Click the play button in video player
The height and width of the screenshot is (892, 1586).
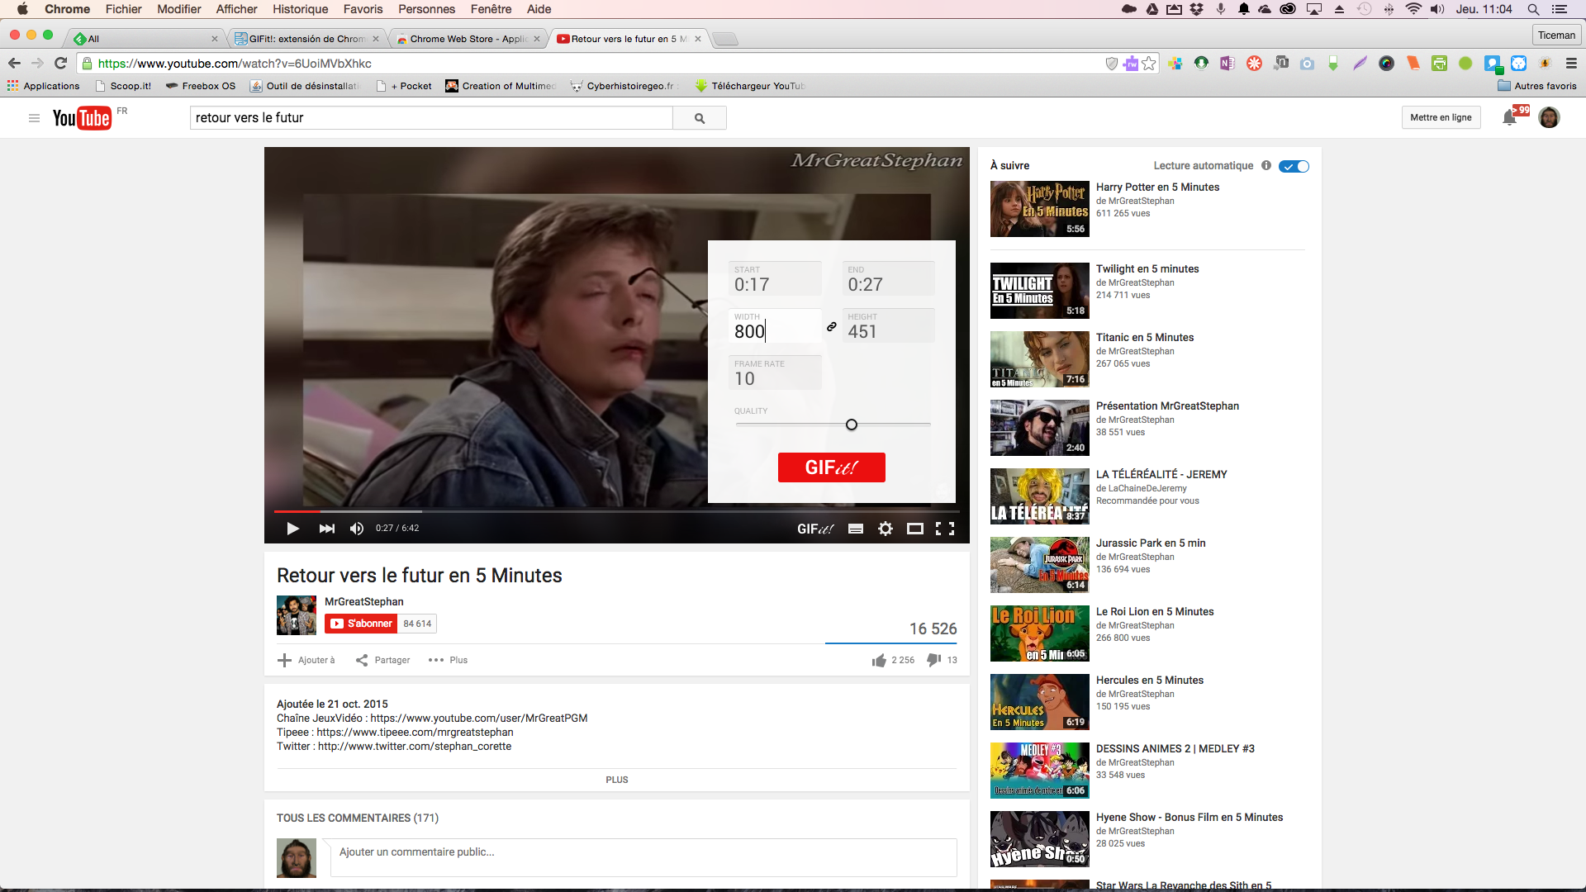[292, 529]
